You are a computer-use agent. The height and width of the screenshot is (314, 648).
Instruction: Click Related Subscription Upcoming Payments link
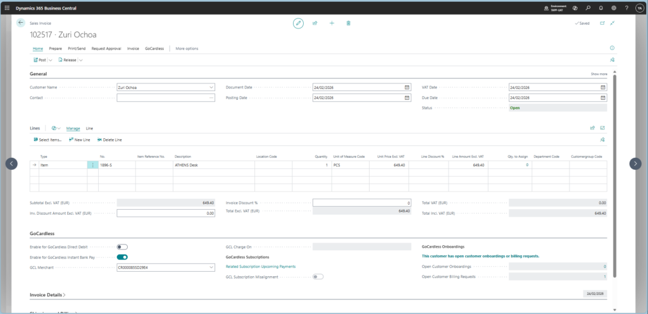coord(260,267)
